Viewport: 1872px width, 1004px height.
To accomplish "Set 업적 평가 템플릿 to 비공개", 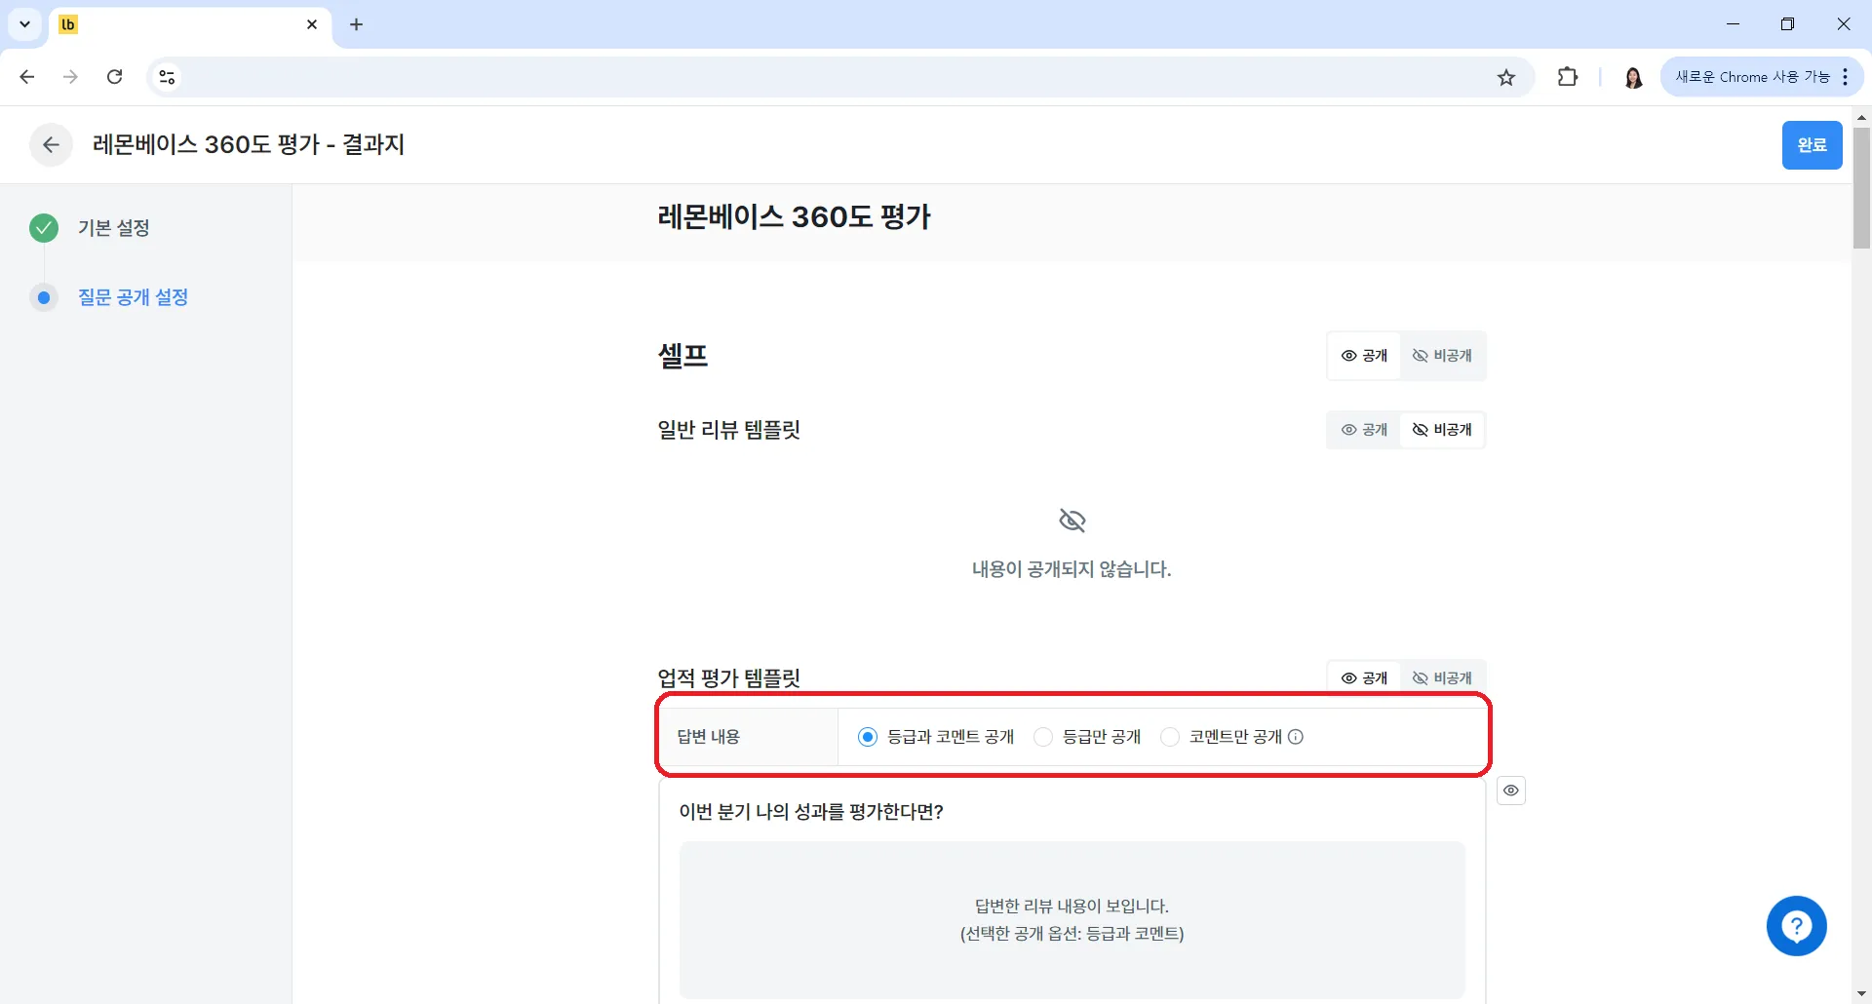I will (1442, 677).
